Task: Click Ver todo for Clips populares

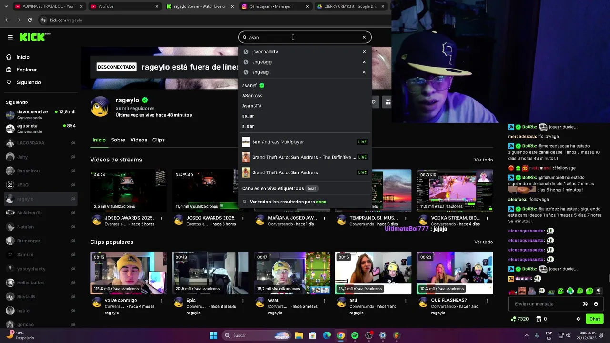Action: click(x=483, y=242)
